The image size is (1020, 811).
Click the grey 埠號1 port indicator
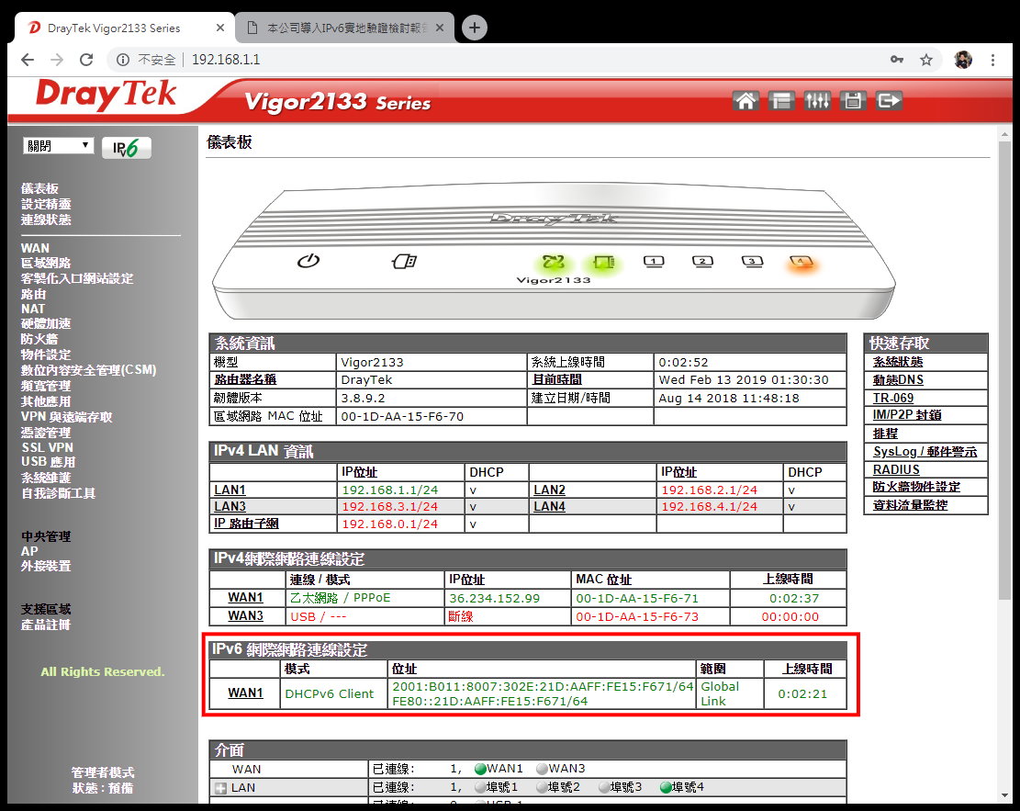pyautogui.click(x=480, y=787)
